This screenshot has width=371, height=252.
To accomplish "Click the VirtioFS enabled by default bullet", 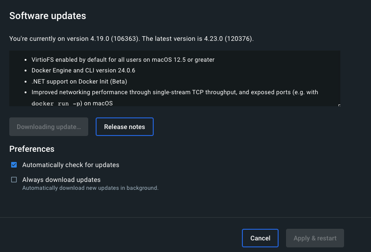I will tap(123, 59).
